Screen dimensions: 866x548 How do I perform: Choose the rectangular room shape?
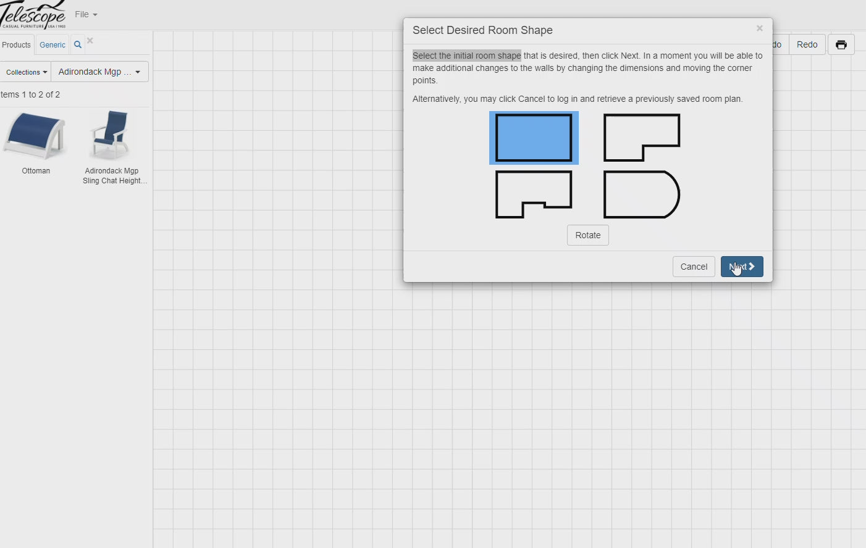[534, 138]
